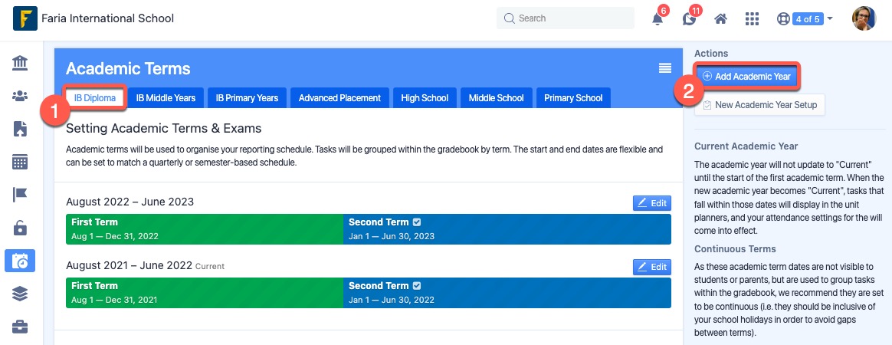892x345 pixels.
Task: Open the Academic Terms hamburger menu
Action: pyautogui.click(x=664, y=69)
